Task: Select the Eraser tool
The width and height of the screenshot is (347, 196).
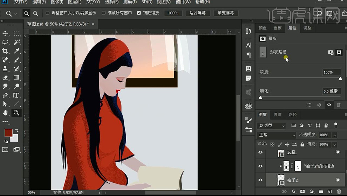Action: (5, 78)
